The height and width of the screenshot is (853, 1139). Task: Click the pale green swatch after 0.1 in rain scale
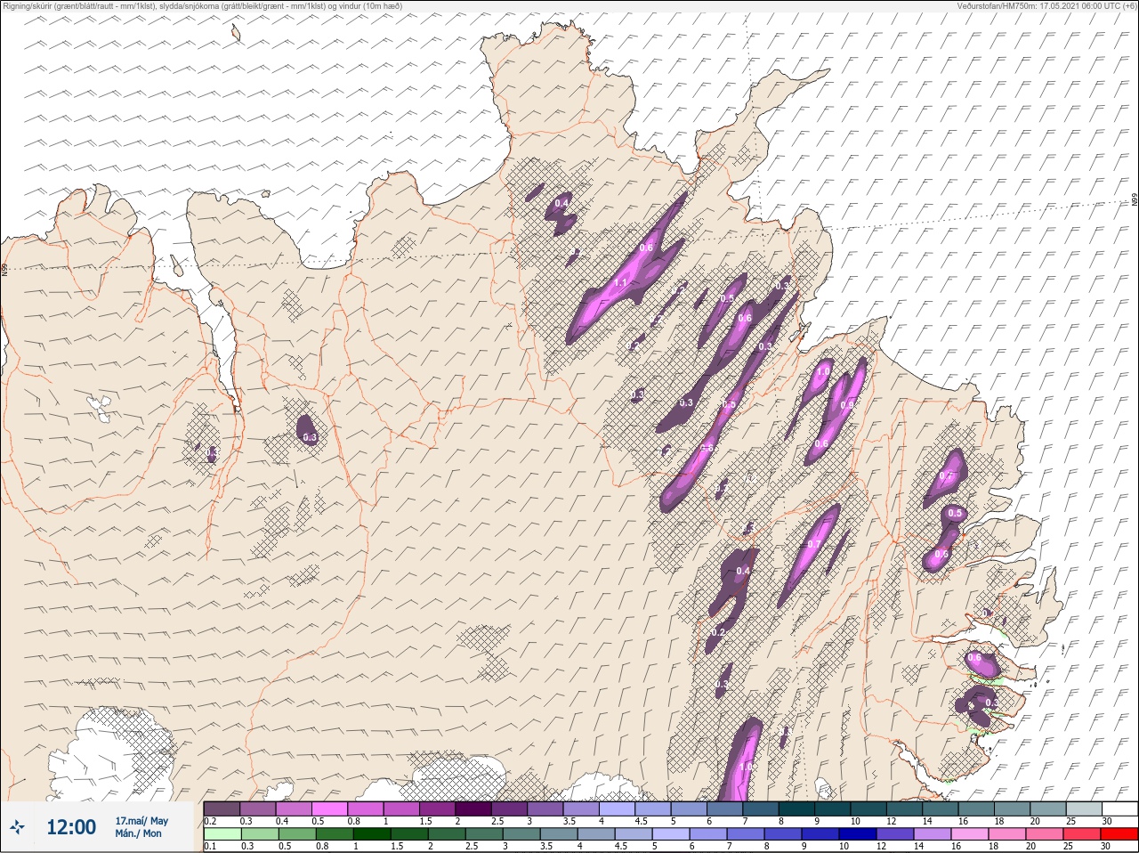(x=222, y=834)
